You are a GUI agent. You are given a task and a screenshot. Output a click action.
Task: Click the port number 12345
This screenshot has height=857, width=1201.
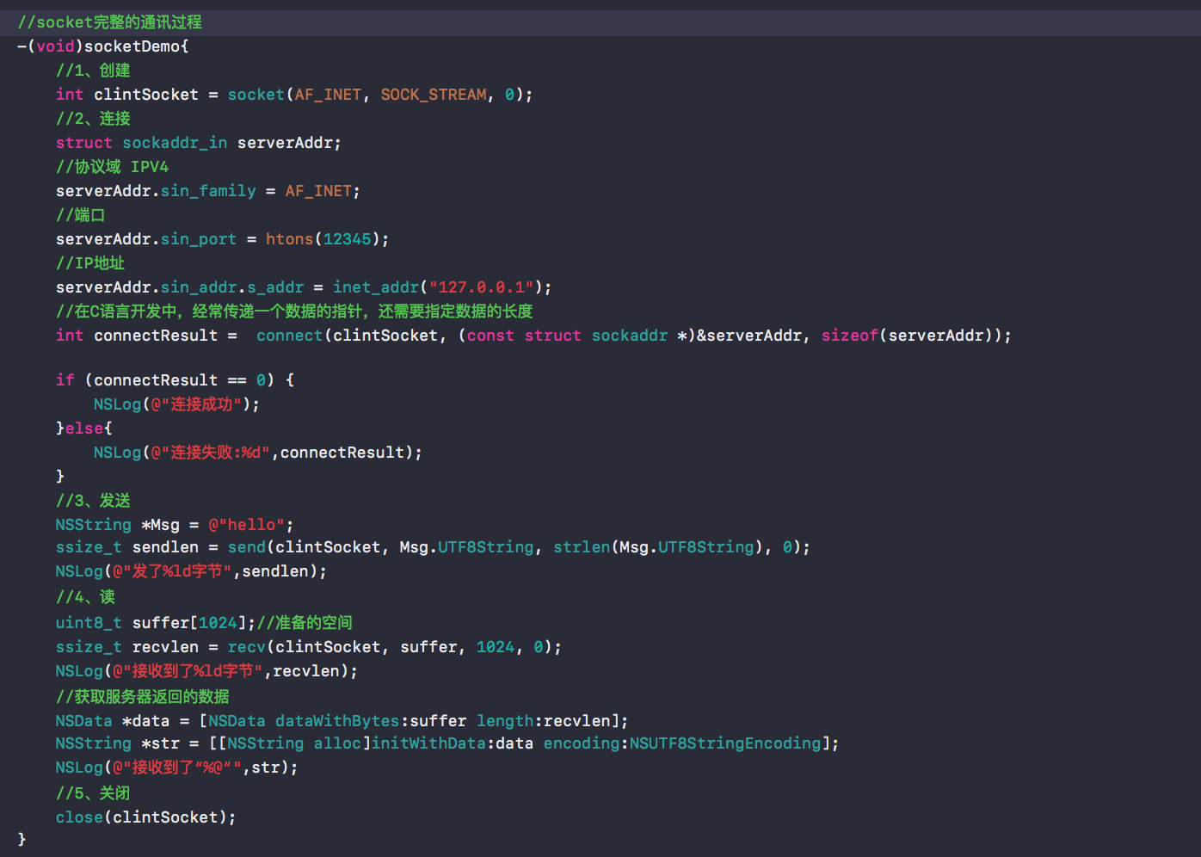[347, 239]
